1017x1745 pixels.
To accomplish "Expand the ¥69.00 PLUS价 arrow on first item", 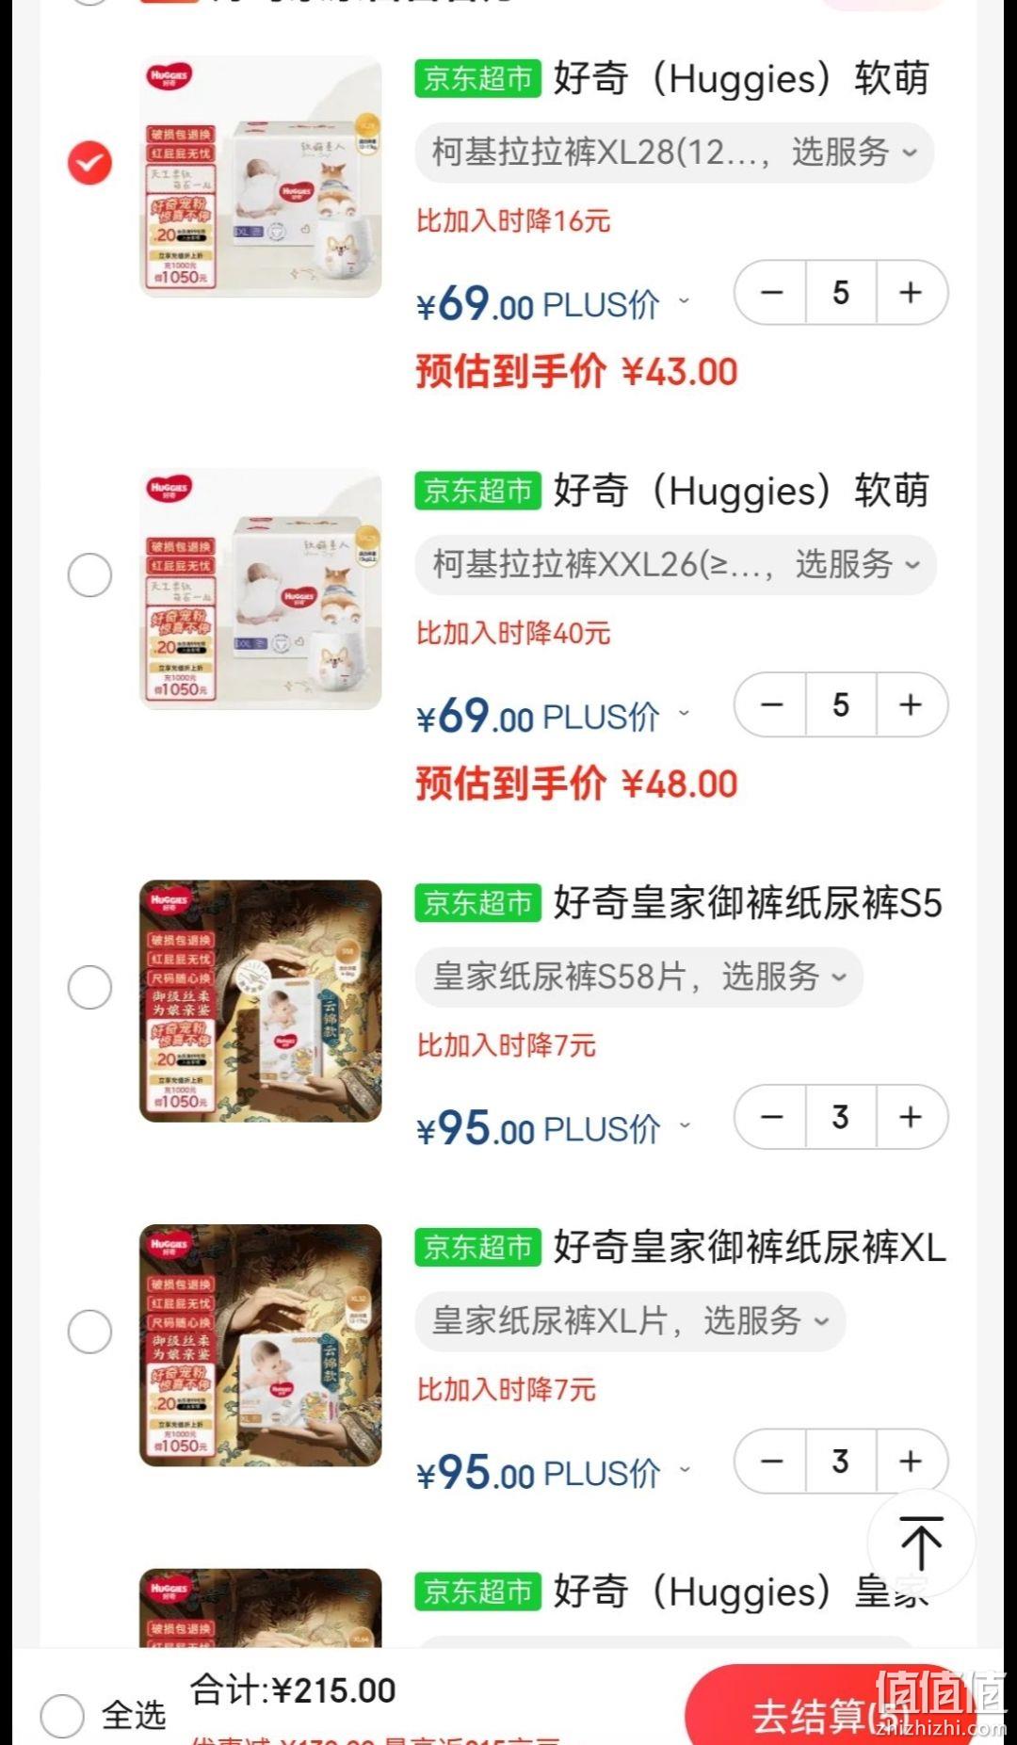I will [685, 301].
